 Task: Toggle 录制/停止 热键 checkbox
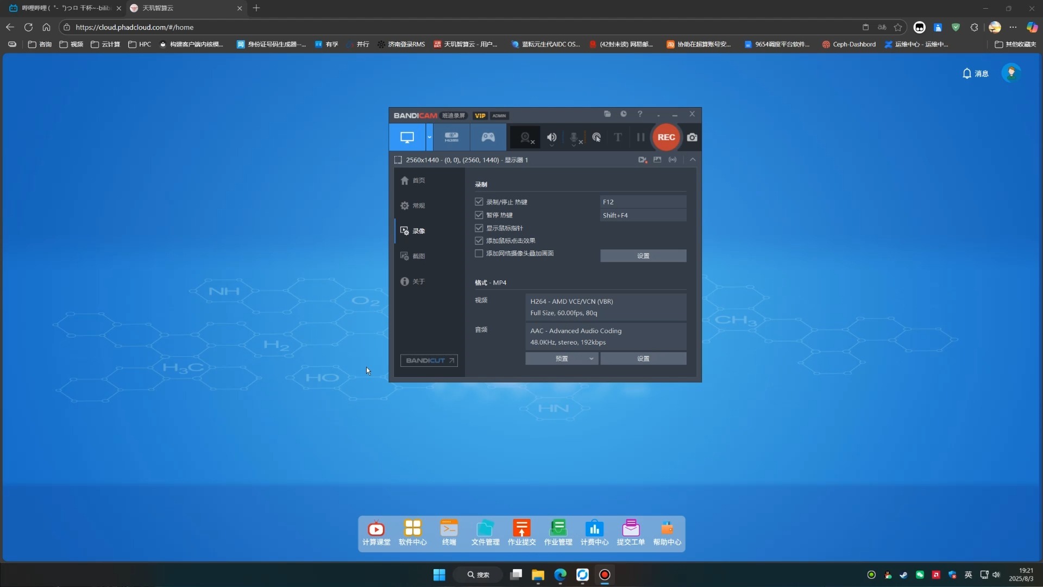pyautogui.click(x=479, y=202)
